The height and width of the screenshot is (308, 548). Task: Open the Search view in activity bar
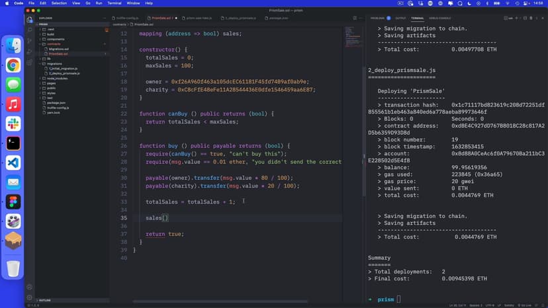[x=30, y=30]
